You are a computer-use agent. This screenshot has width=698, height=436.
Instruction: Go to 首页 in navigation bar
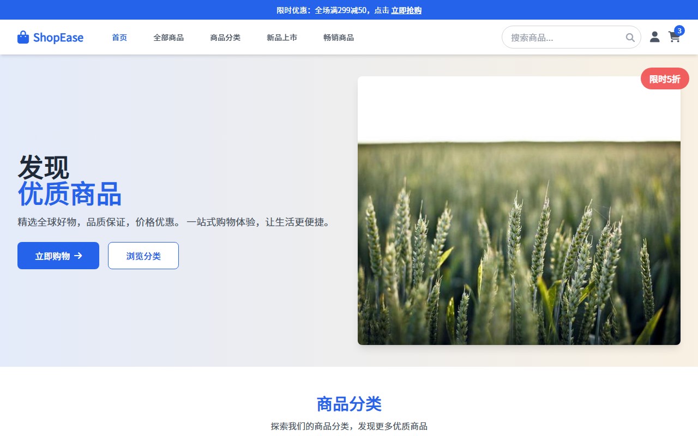119,38
